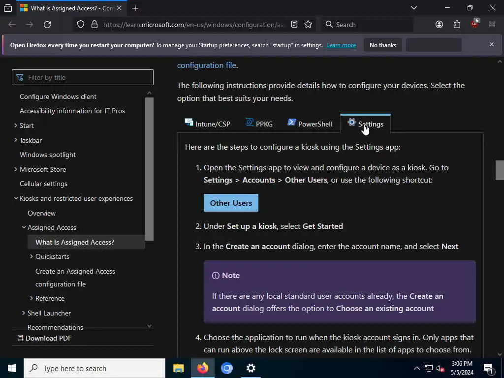
Task: Open Firefox View recent browsing icon
Action: (8, 8)
